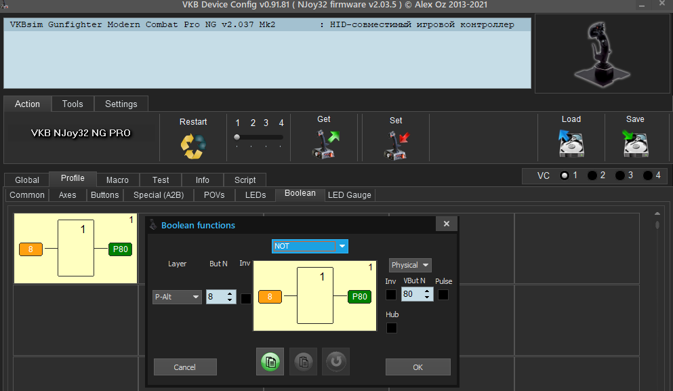Select the VKBsim Gunfighter device row

267,24
